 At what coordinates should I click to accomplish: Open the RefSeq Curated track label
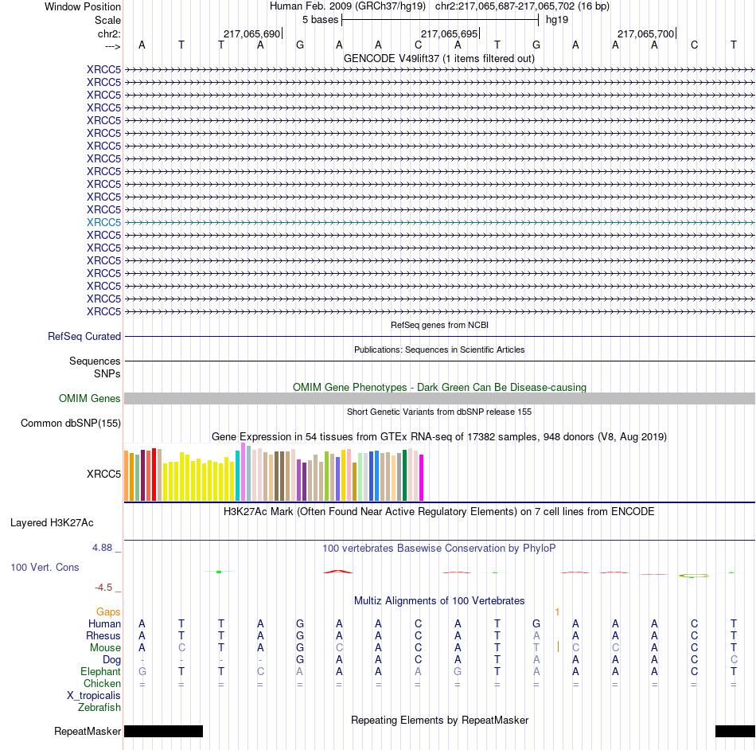click(84, 336)
